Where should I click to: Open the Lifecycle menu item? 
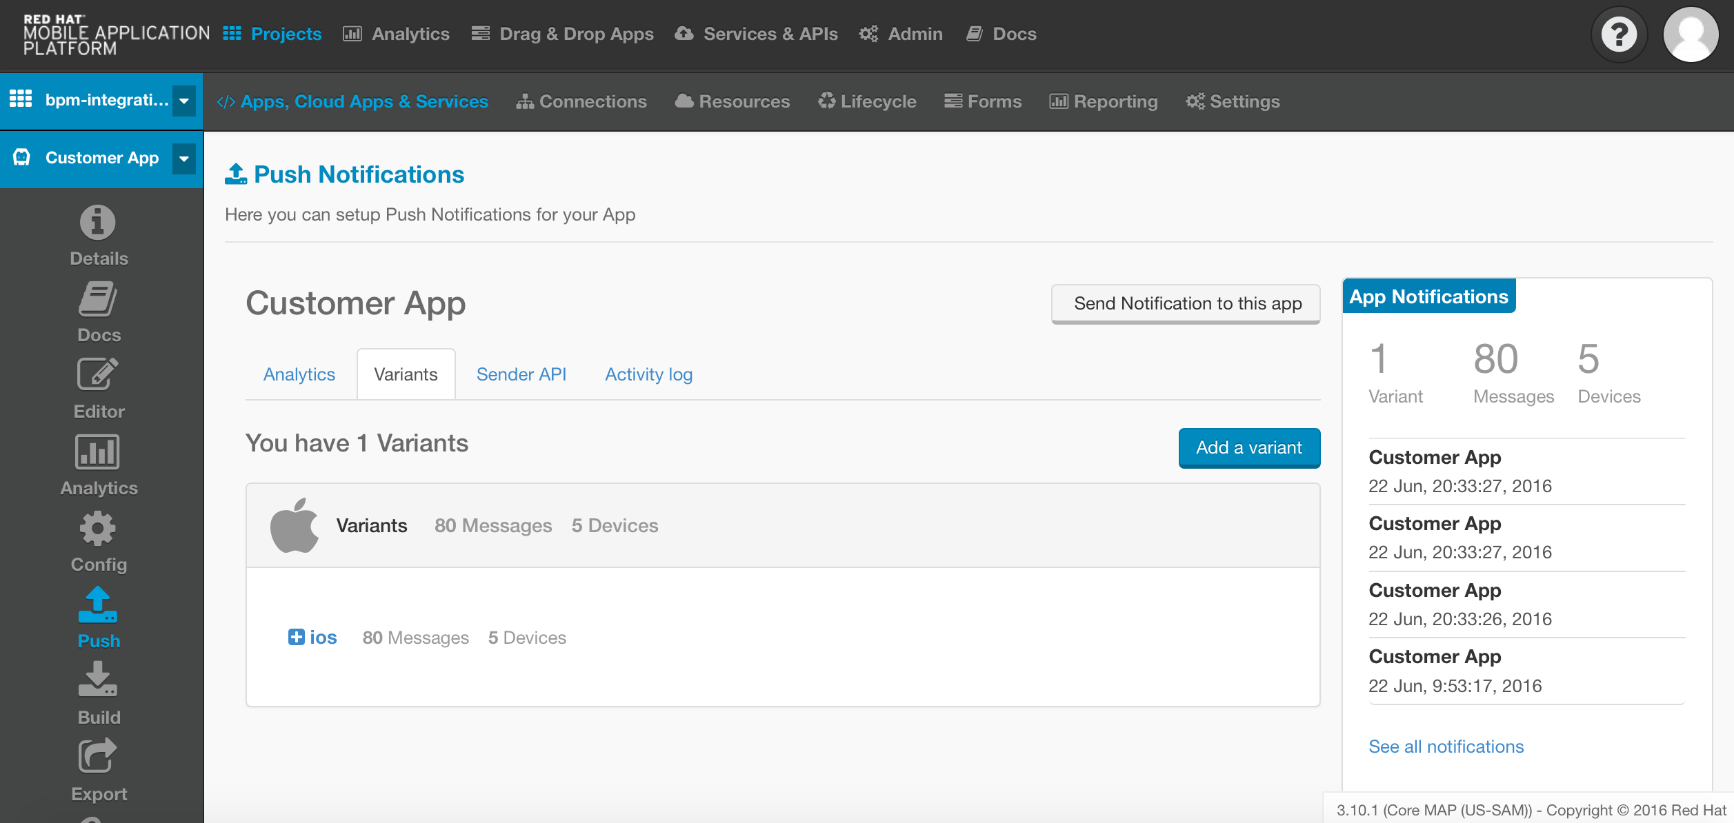pyautogui.click(x=867, y=101)
